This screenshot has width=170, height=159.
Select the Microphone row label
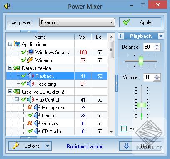coord(54,108)
